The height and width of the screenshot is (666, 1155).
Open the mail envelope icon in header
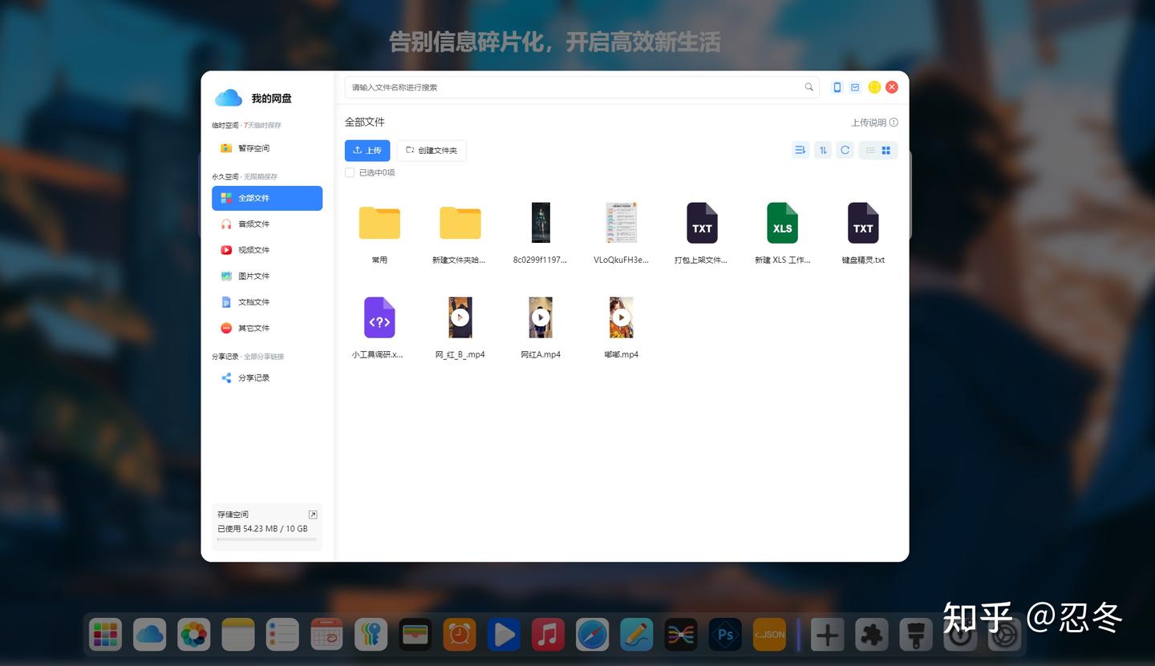point(855,87)
